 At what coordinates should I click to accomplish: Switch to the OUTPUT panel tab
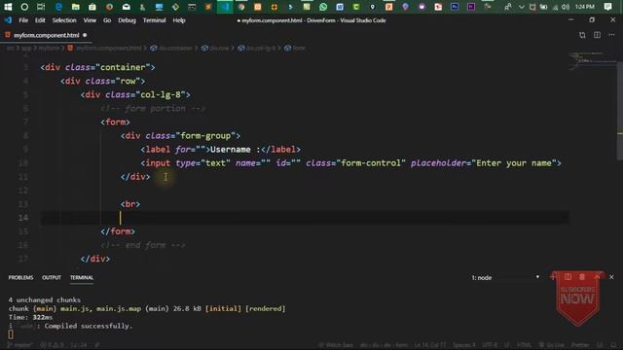(x=52, y=278)
